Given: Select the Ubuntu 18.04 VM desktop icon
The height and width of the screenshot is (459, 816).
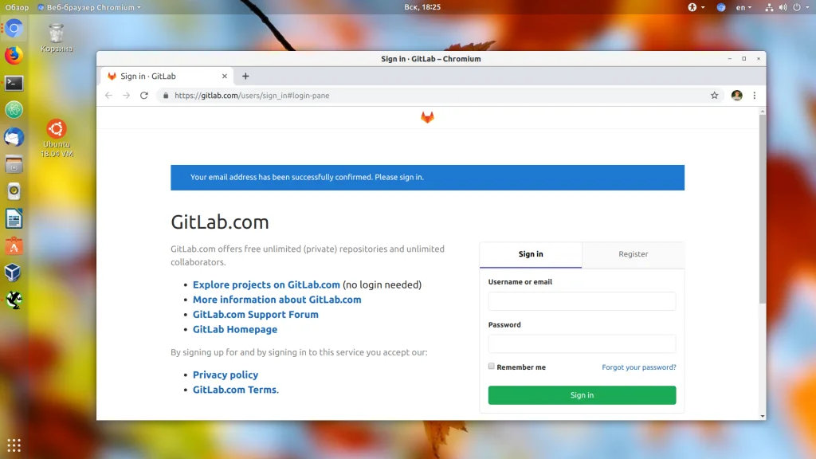Looking at the screenshot, I should [x=57, y=139].
